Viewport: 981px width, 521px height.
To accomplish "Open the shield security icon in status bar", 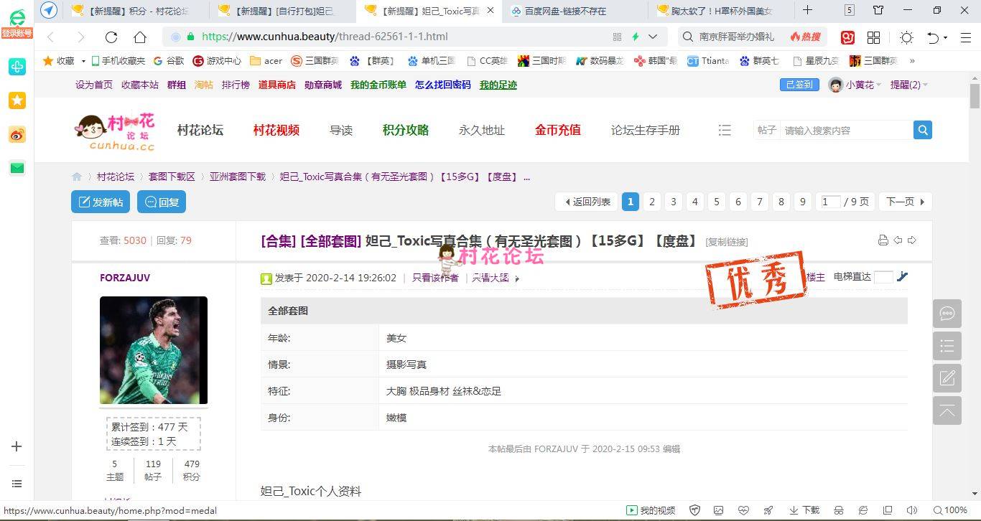I will tap(694, 510).
